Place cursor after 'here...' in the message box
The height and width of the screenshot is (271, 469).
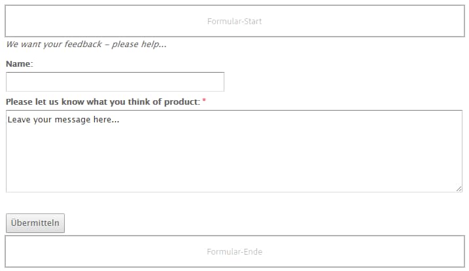(120, 120)
